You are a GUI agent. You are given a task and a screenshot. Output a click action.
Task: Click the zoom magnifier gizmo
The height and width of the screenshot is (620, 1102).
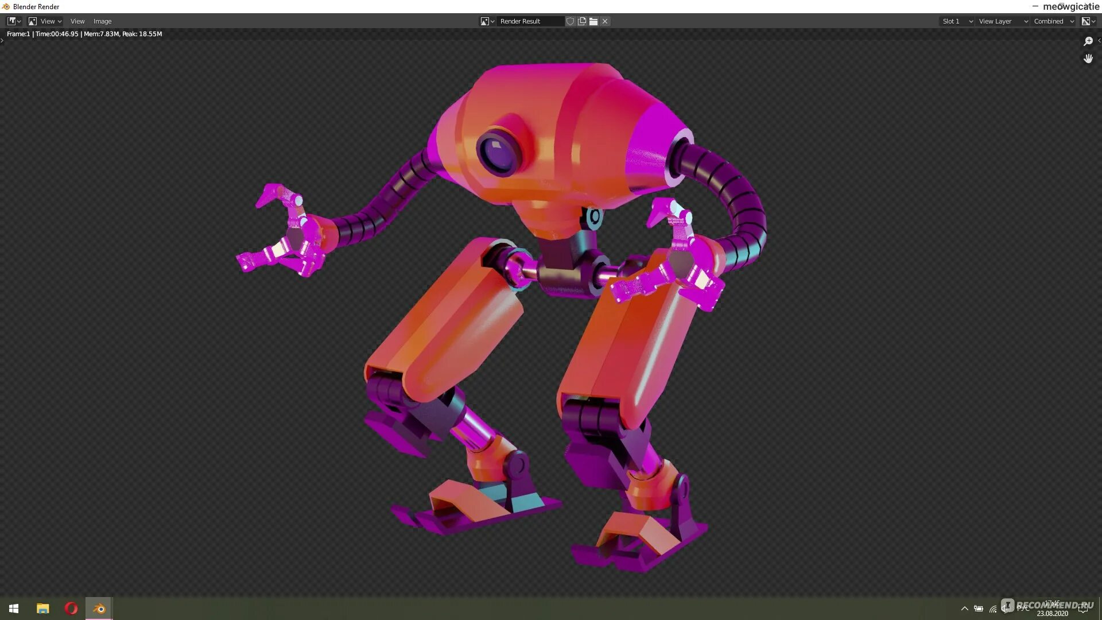[1088, 41]
